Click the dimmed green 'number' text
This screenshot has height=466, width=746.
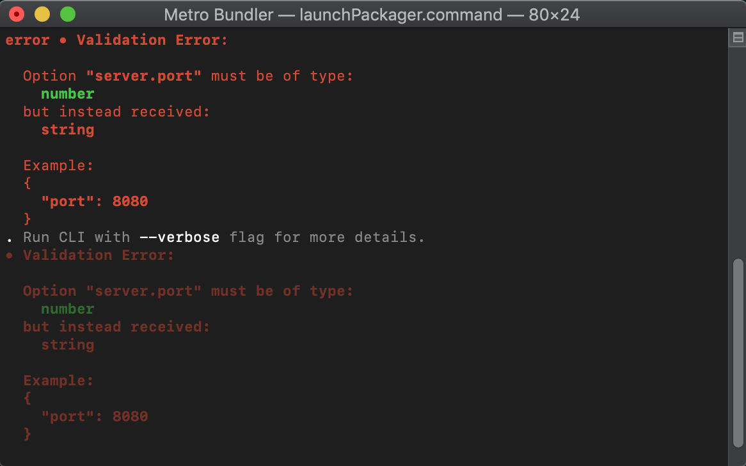coord(68,309)
